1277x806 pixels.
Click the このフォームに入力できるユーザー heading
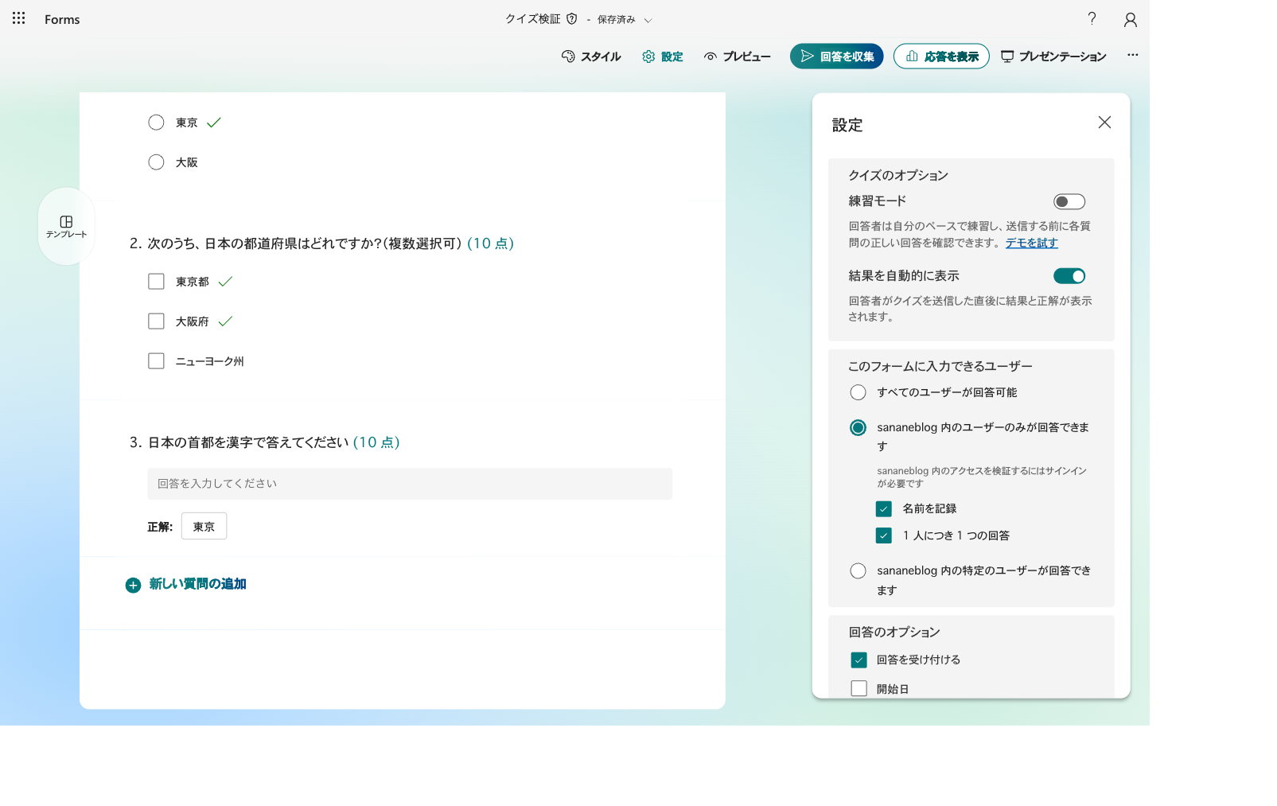click(940, 366)
